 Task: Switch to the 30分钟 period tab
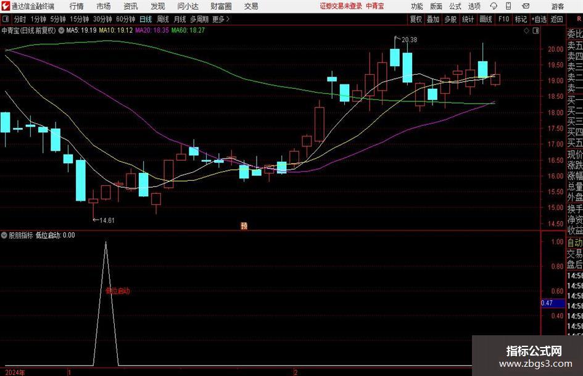(102, 19)
